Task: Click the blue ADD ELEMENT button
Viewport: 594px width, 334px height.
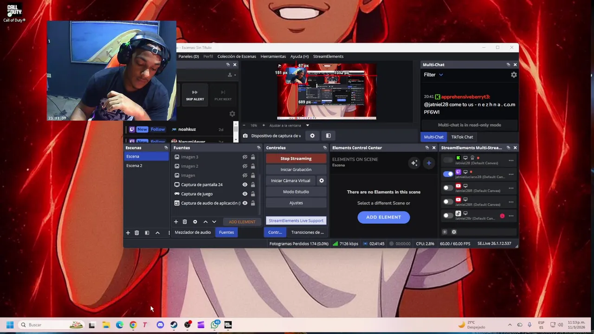Action: coord(384,217)
